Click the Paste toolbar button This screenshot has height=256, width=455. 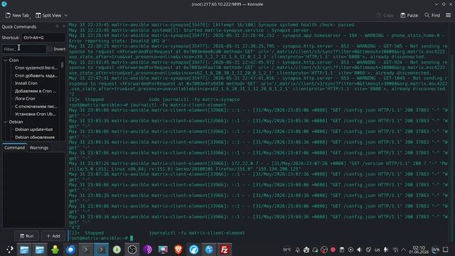409,16
